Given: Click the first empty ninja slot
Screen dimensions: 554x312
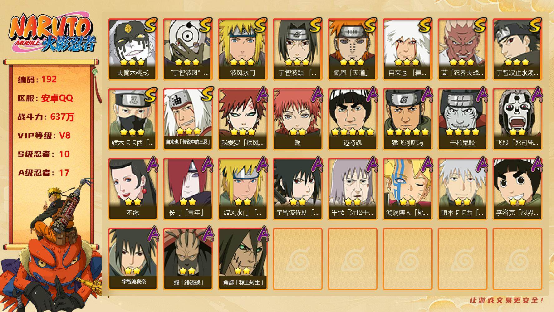Looking at the screenshot, I should tap(297, 259).
